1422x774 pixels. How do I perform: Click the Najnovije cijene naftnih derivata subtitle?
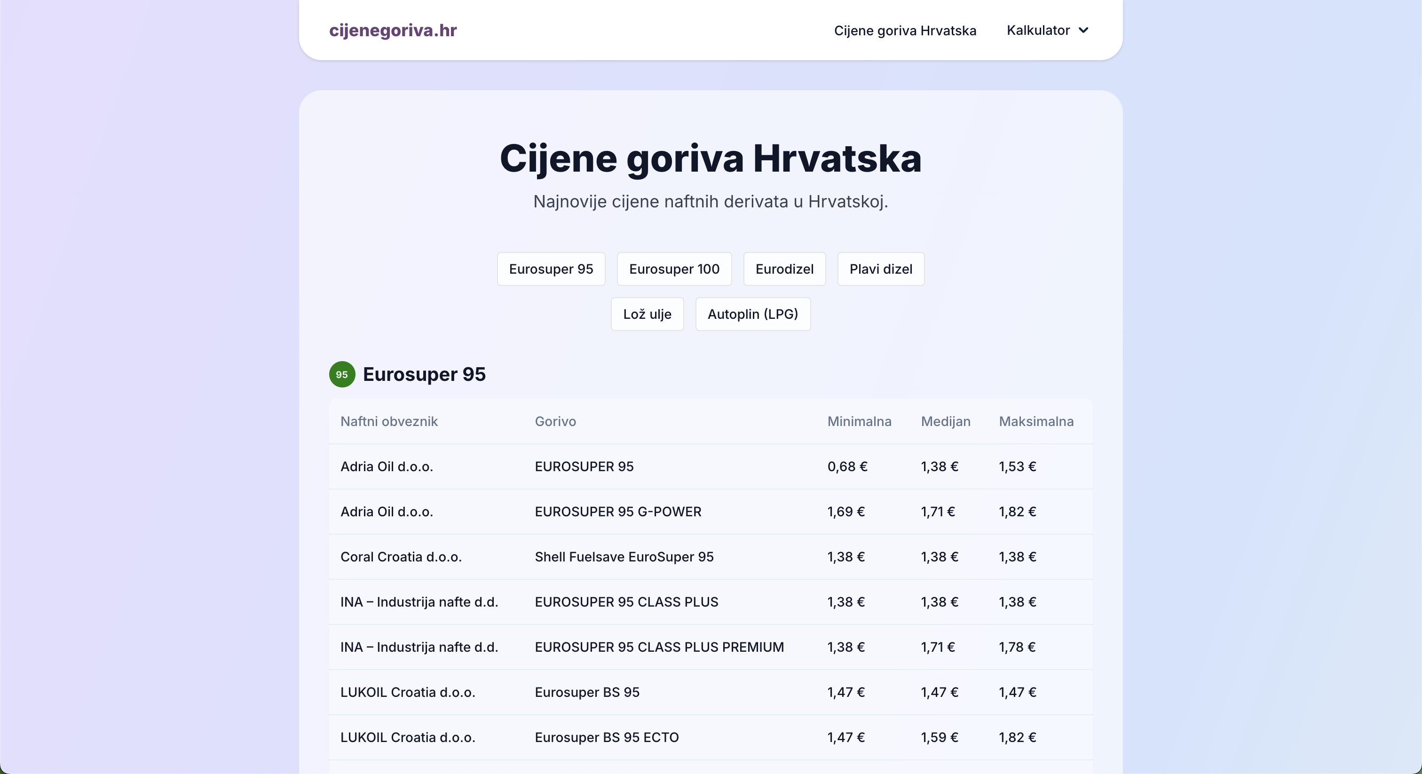click(711, 202)
